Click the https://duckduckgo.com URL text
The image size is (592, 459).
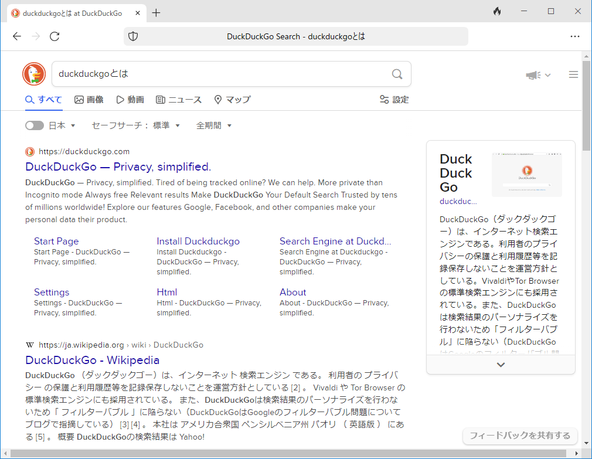coord(84,152)
